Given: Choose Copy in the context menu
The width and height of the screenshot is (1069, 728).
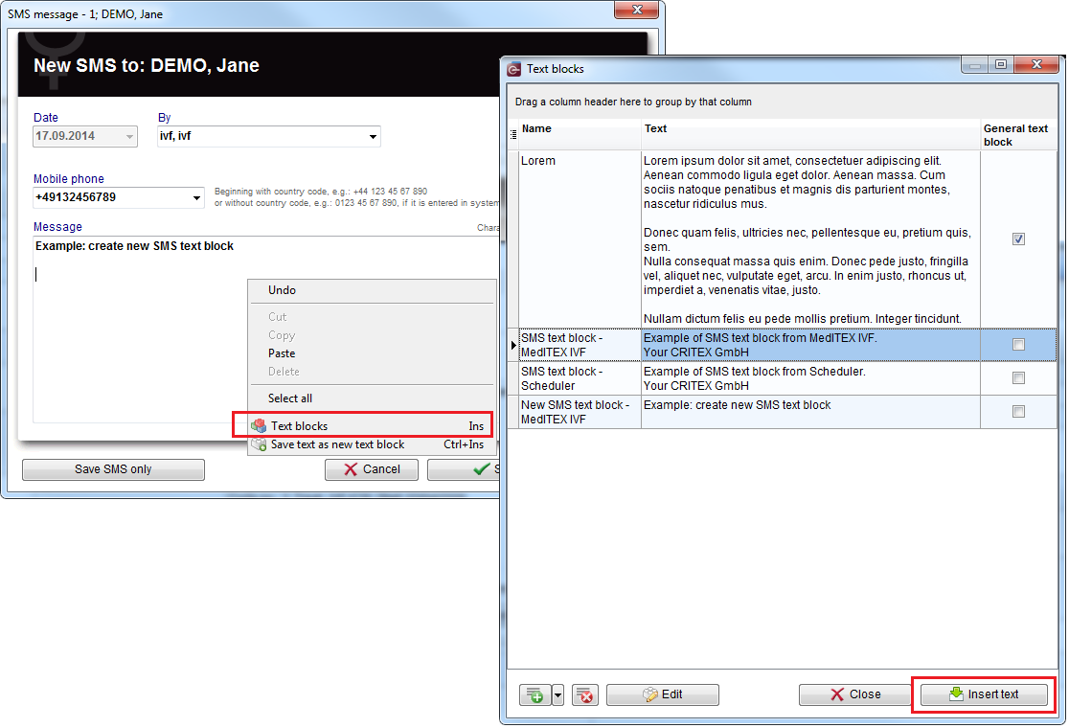Looking at the screenshot, I should [x=372, y=335].
